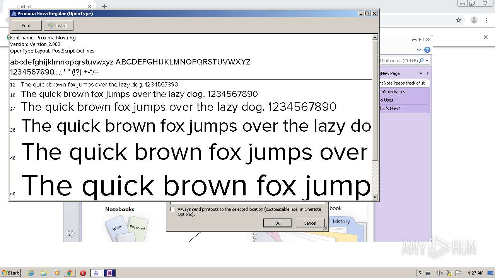Click the disabled Install button in font viewer
Image resolution: width=495 pixels, height=278 pixels.
(58, 25)
